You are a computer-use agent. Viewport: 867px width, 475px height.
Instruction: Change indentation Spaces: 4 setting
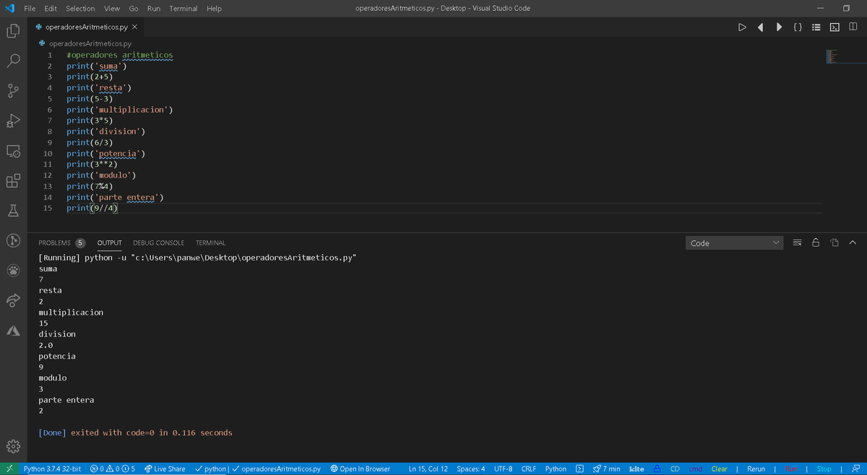(470, 469)
